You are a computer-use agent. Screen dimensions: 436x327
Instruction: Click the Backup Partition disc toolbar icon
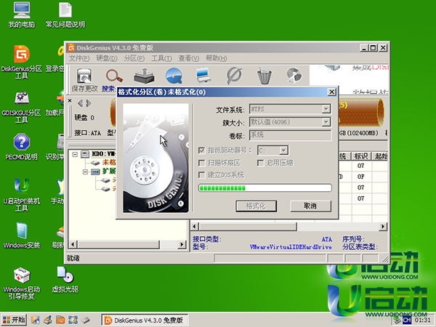pos(294,76)
